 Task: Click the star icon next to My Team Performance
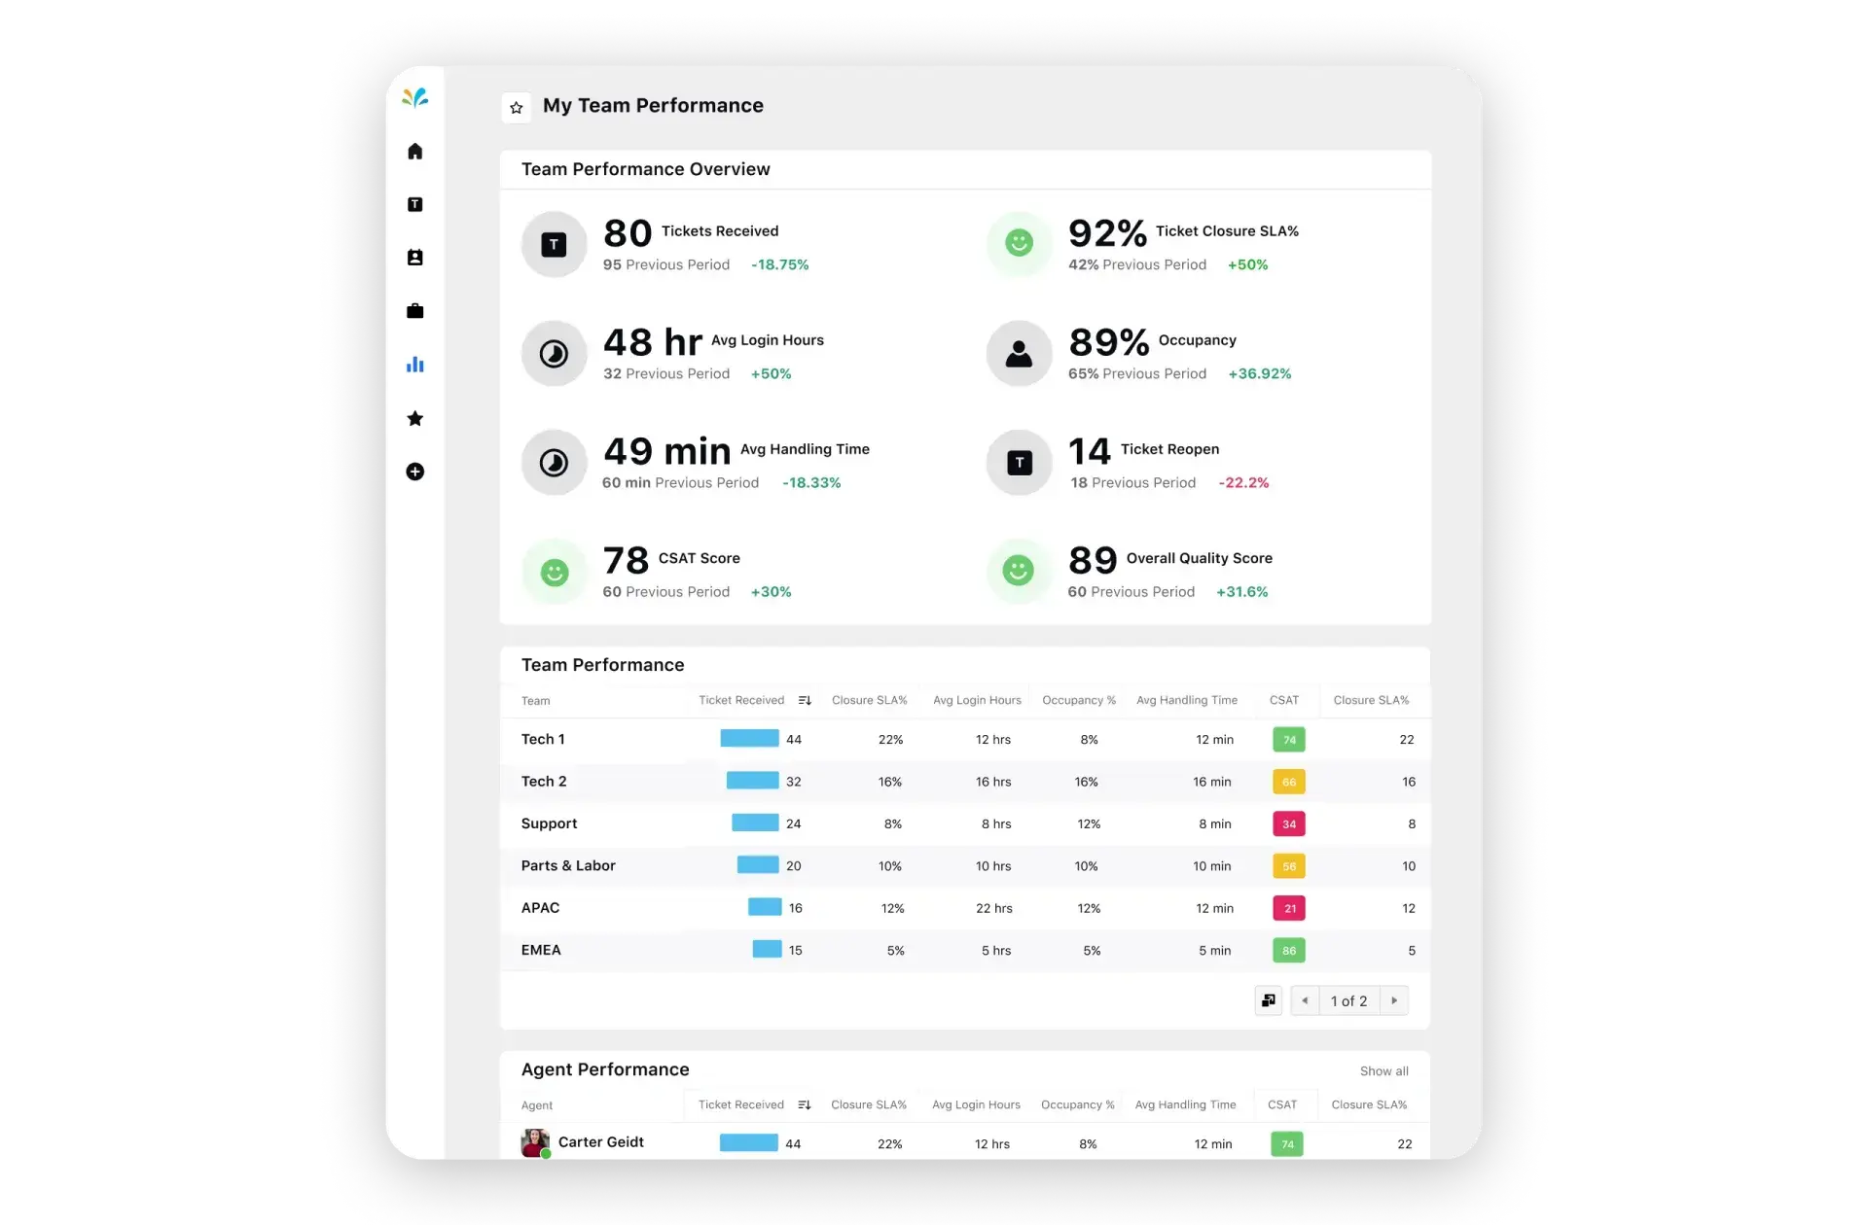[517, 107]
